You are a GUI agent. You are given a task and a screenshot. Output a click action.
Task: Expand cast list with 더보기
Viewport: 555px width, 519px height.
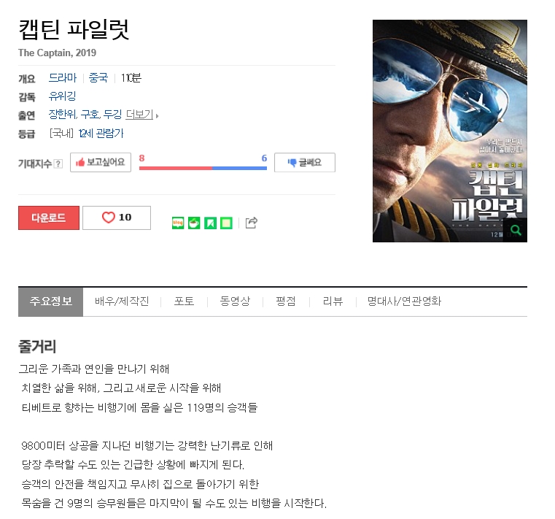pyautogui.click(x=141, y=115)
